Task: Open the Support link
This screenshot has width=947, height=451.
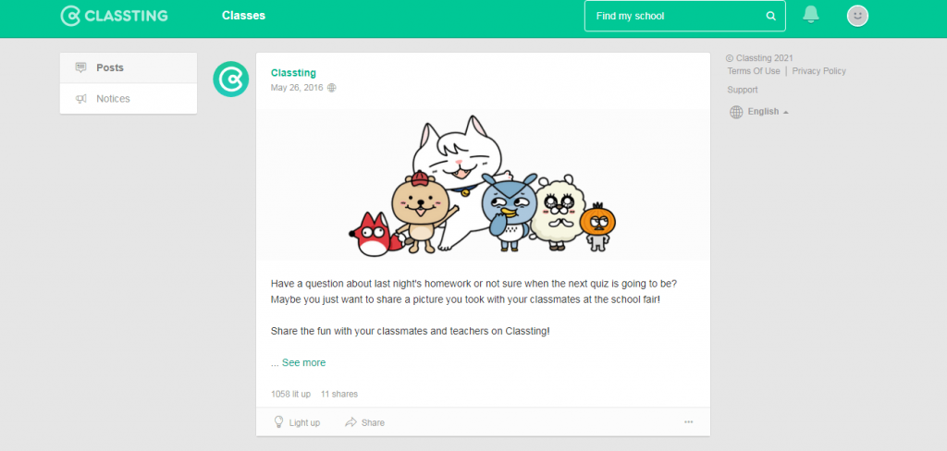Action: coord(743,90)
